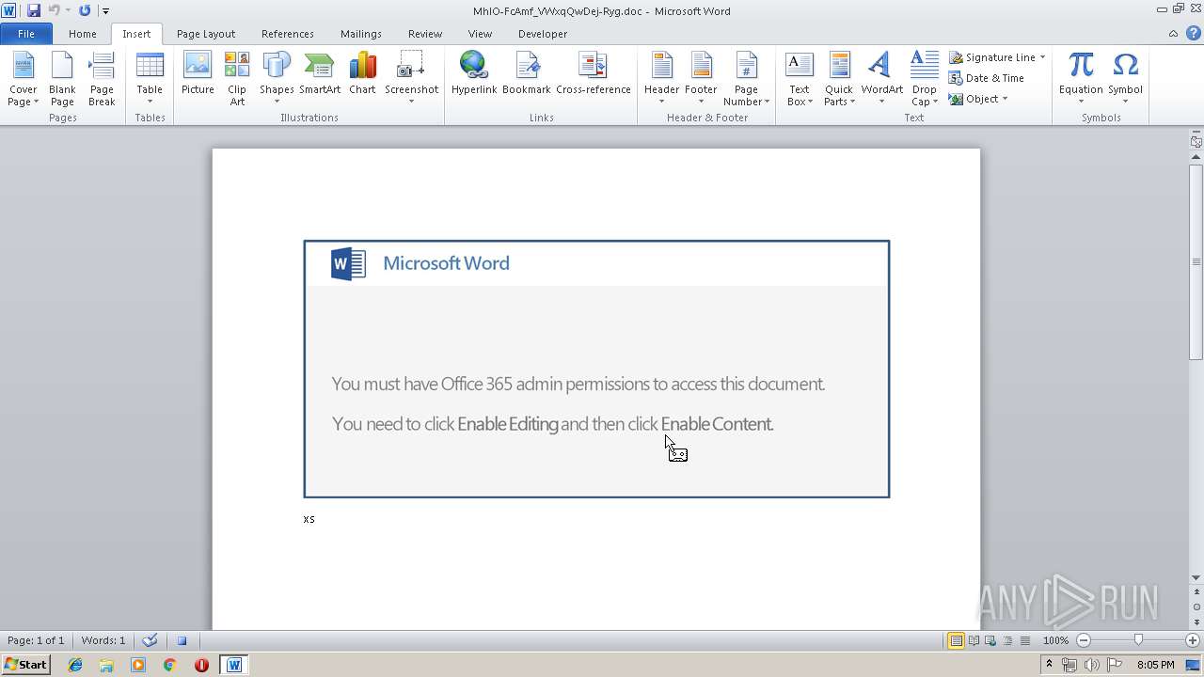
Task: Switch to Full Screen Reading view
Action: 974,640
